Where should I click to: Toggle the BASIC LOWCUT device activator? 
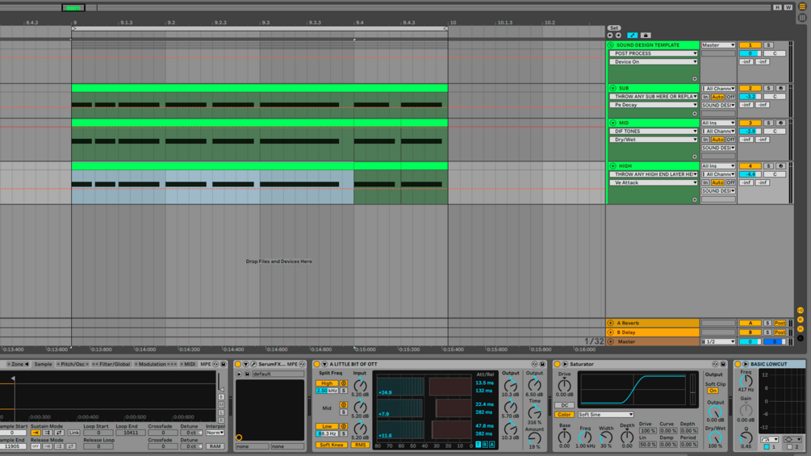[738, 365]
